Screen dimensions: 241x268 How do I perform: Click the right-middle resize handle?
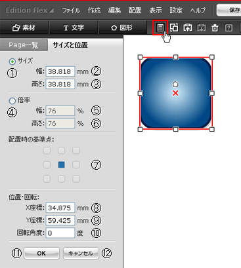211,93
